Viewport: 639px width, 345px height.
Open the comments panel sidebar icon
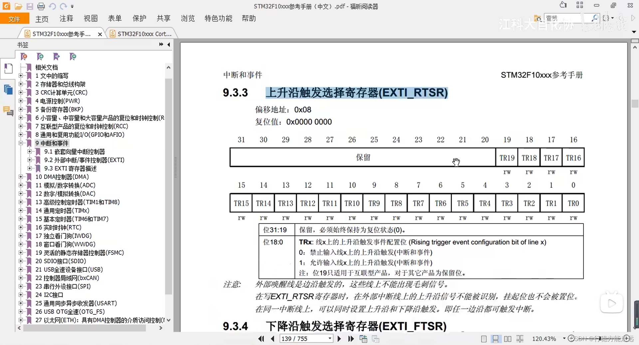click(8, 111)
